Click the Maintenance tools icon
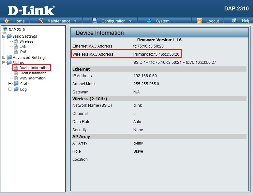 coord(41,21)
